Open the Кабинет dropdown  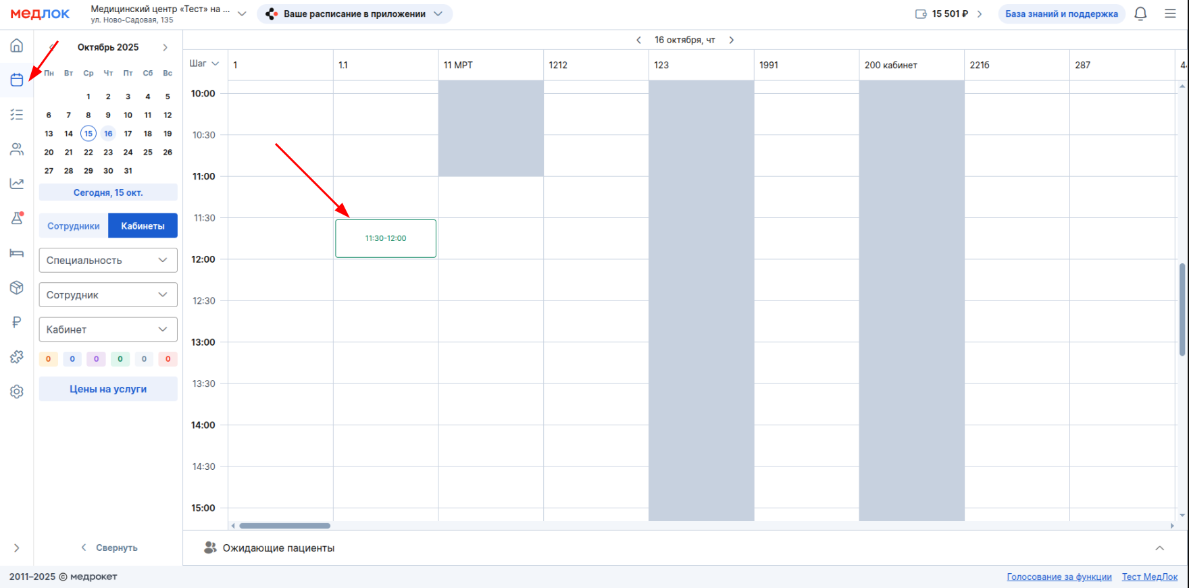pos(108,329)
